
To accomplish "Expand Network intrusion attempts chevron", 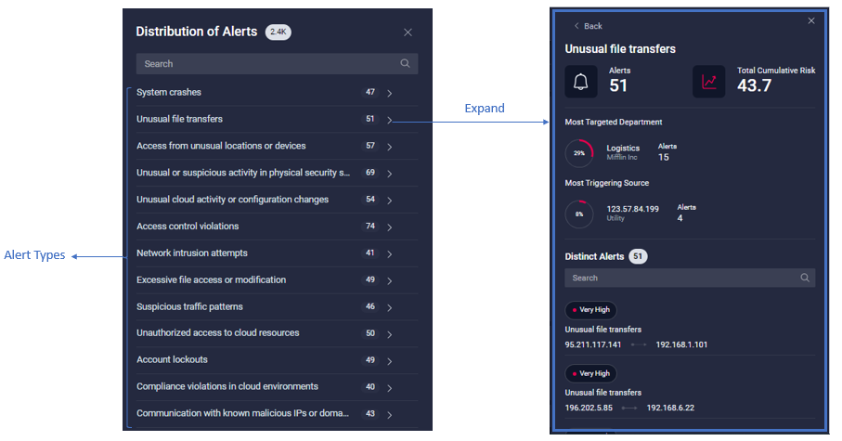I will click(x=390, y=253).
